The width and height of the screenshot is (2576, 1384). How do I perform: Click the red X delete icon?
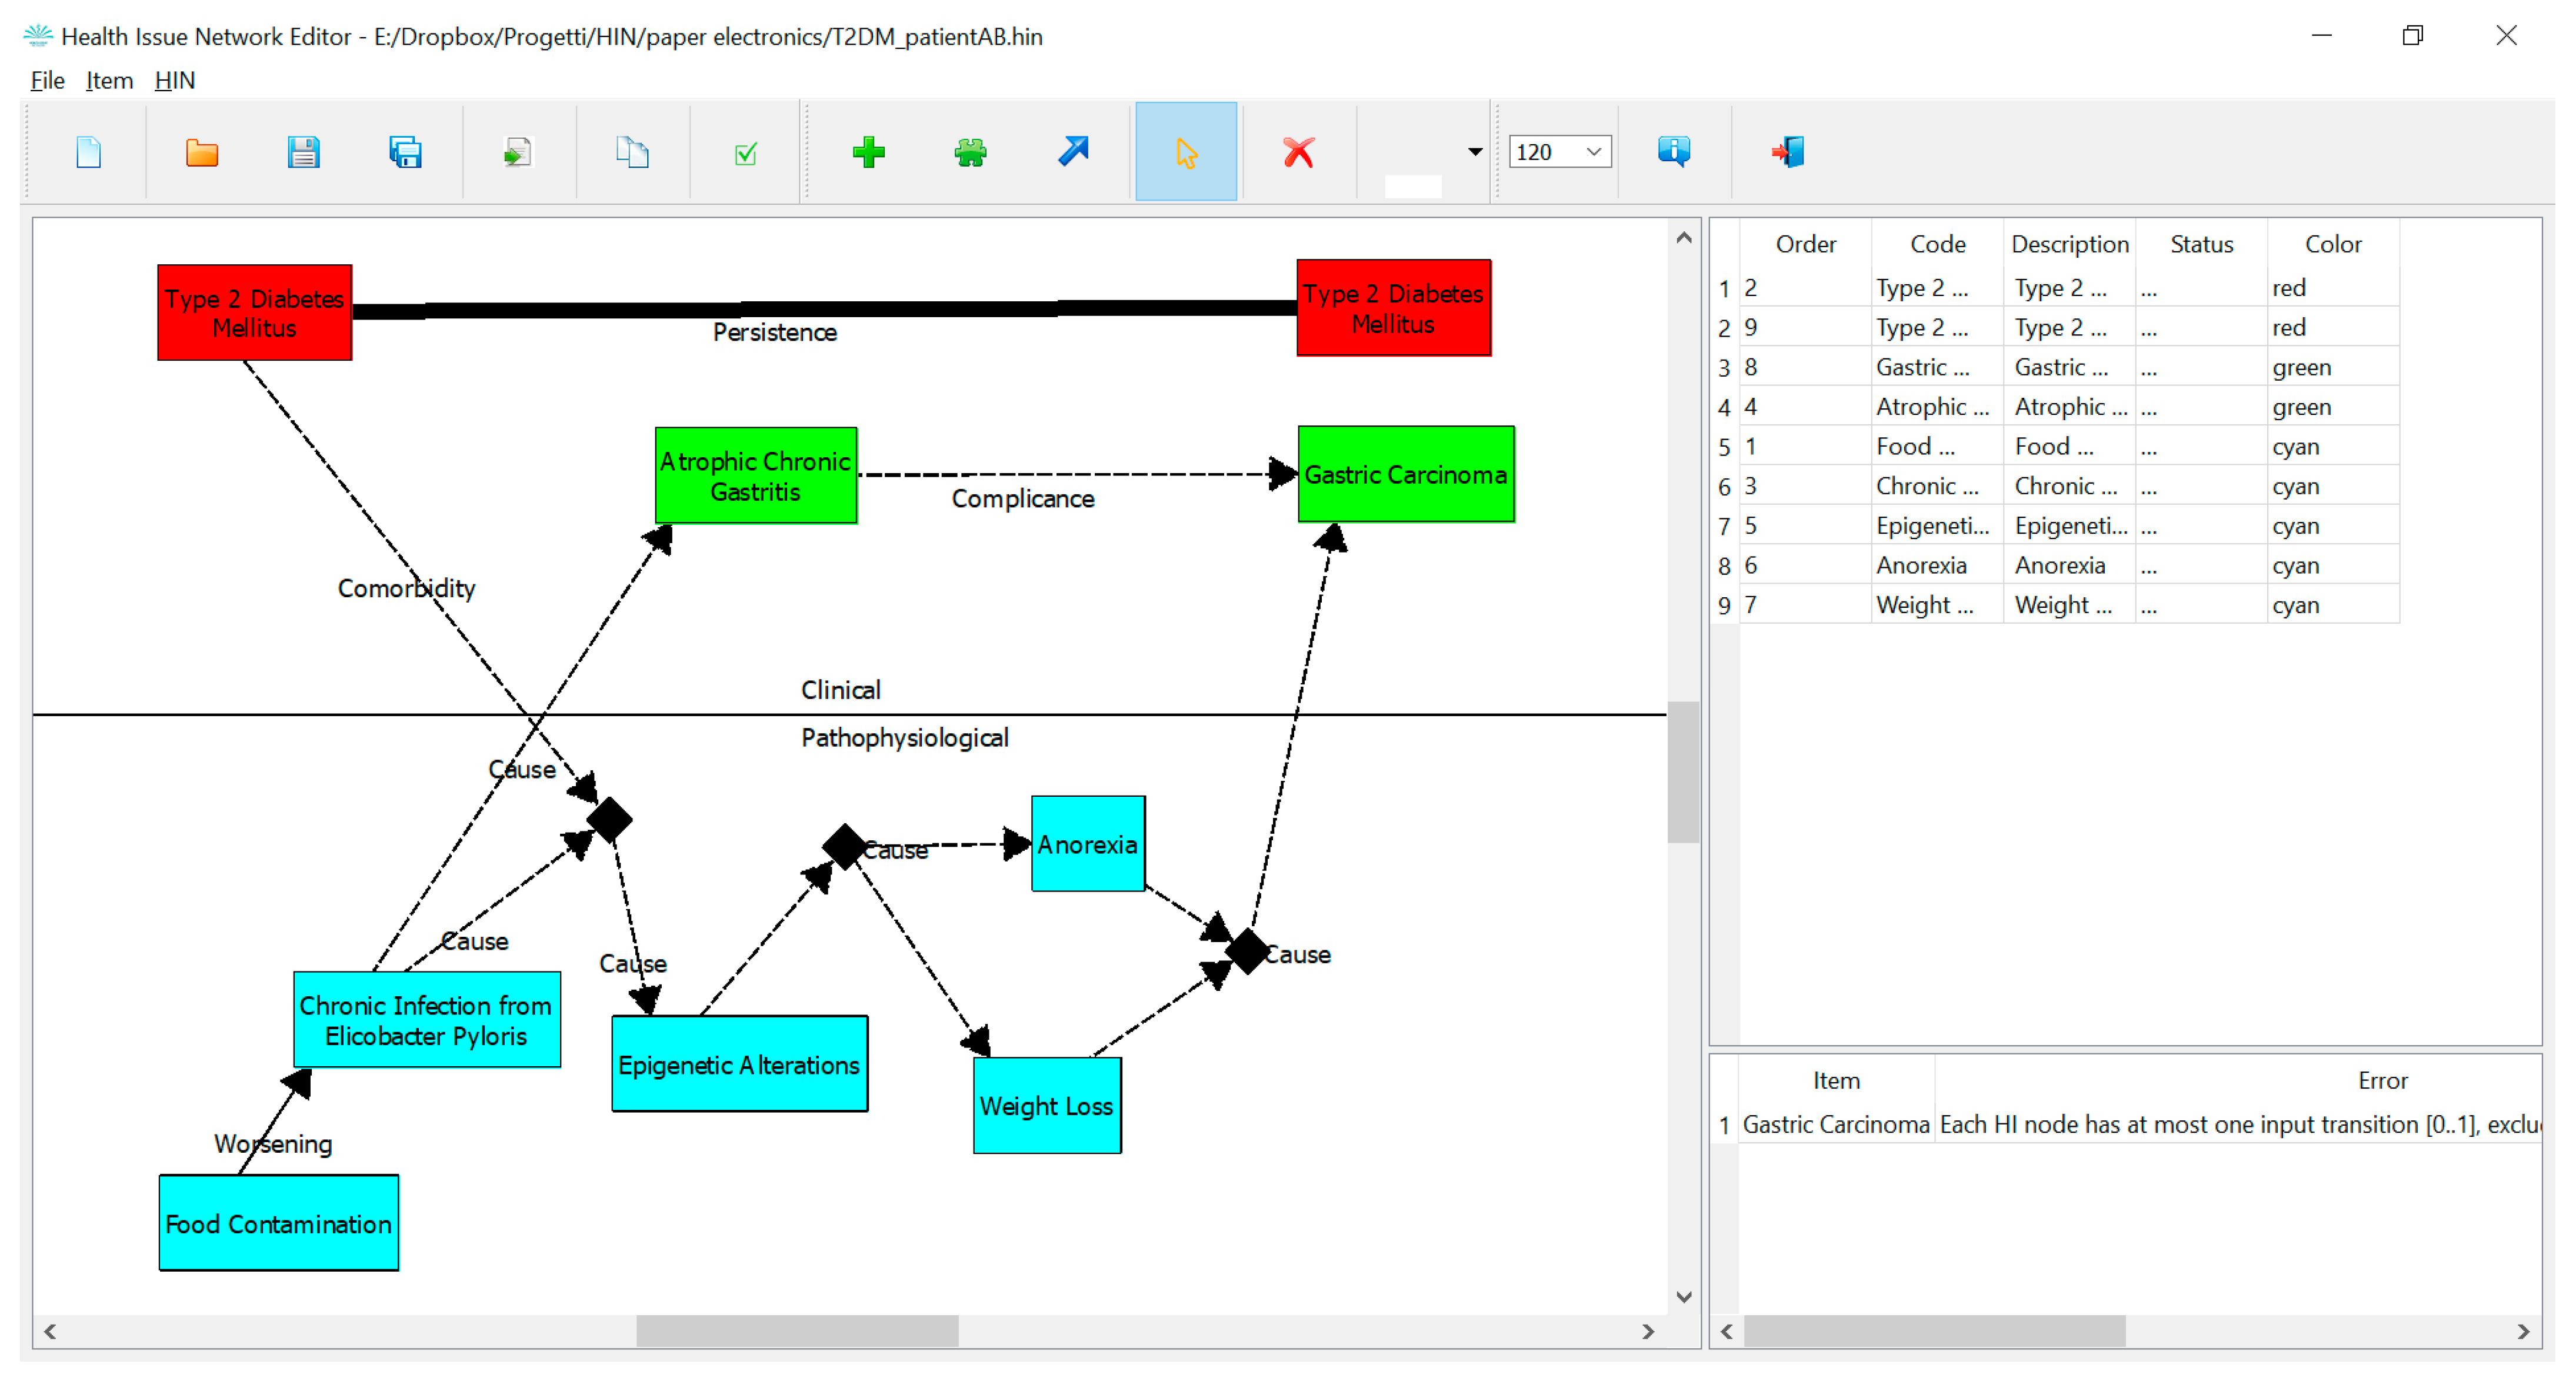tap(1298, 153)
